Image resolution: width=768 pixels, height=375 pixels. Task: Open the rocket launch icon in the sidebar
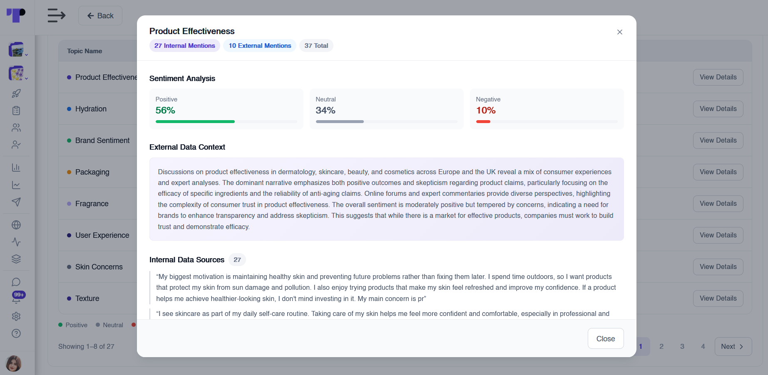pos(16,94)
